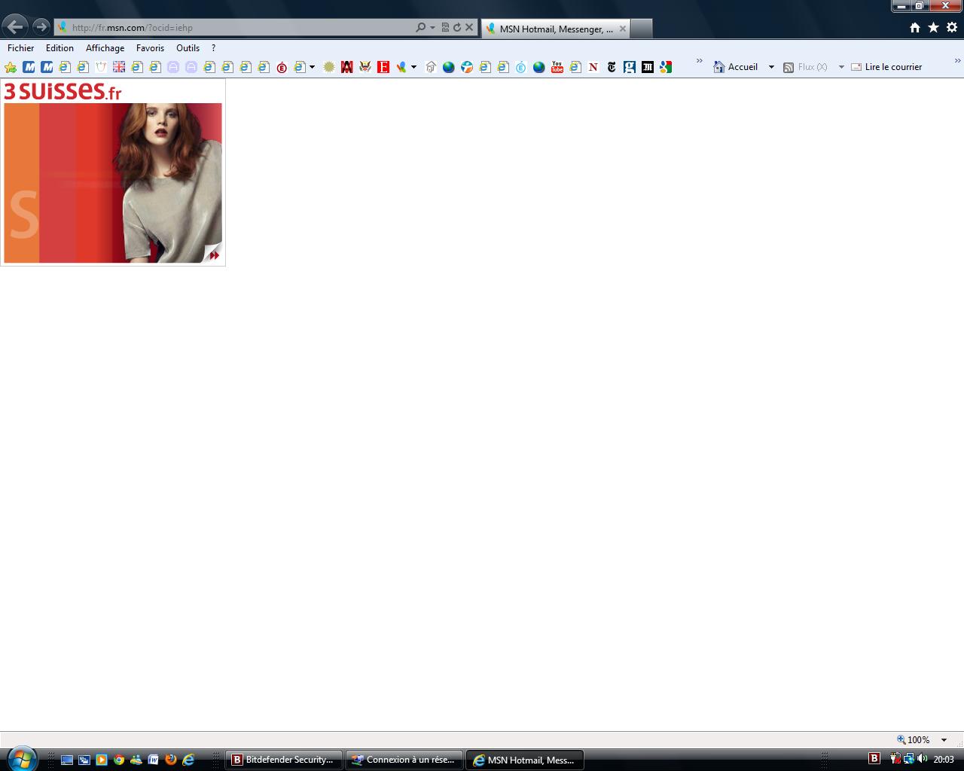
Task: Open the volume tray icon
Action: [922, 758]
